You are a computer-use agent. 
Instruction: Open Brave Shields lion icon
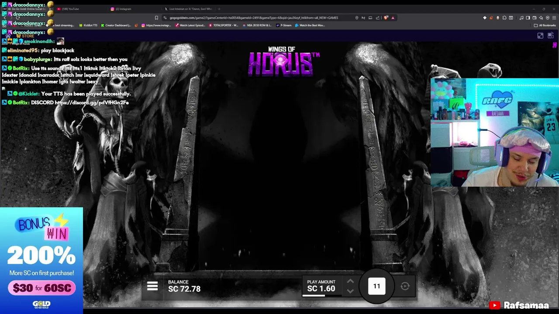coord(386,18)
